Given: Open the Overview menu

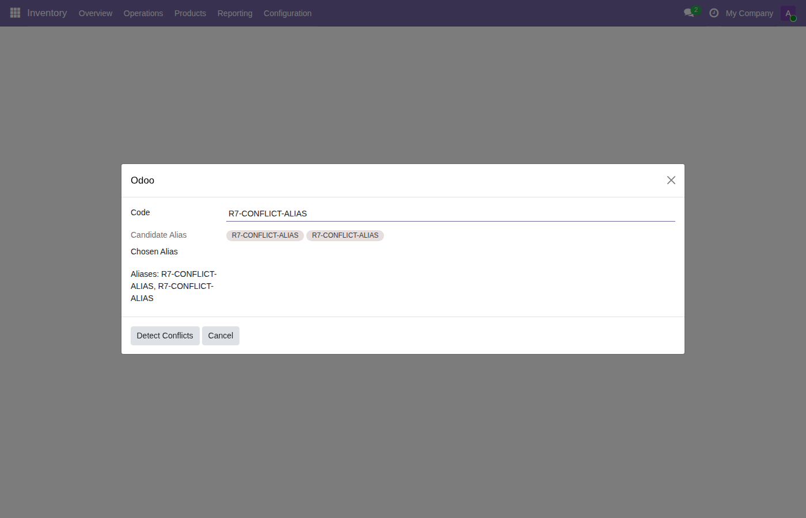Looking at the screenshot, I should point(96,13).
